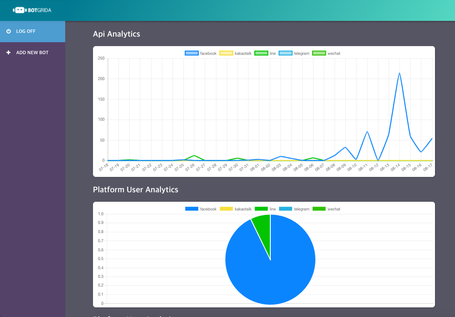Hide line segment via pie chart legend
The width and height of the screenshot is (455, 317).
(265, 209)
